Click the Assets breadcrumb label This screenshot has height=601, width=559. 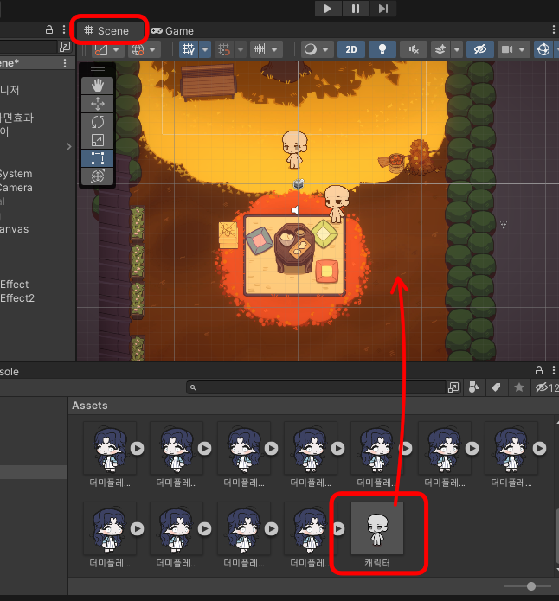click(x=90, y=406)
